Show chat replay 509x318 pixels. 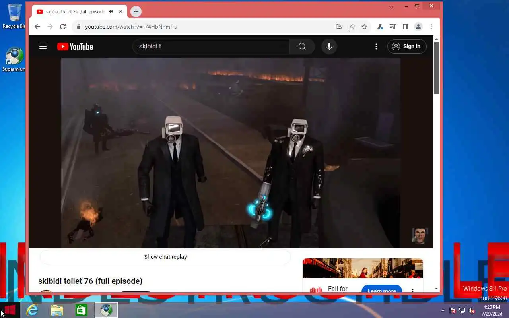tap(165, 257)
